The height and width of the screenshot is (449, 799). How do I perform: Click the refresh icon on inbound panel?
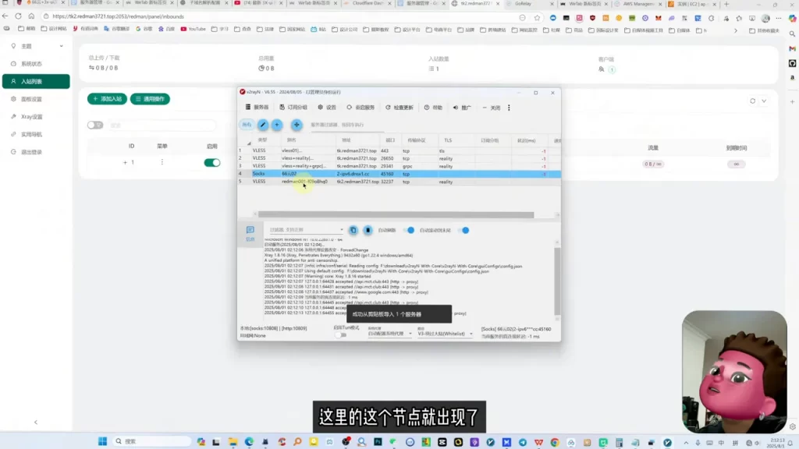pyautogui.click(x=753, y=101)
